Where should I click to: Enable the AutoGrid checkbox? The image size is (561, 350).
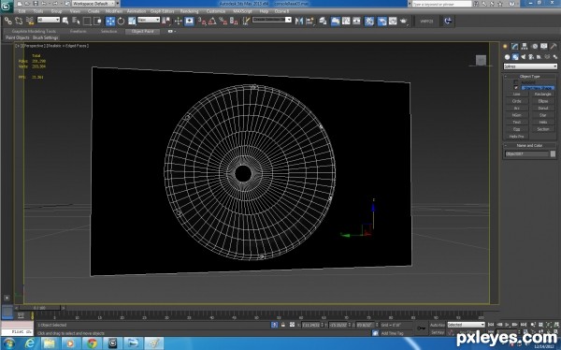click(x=516, y=82)
